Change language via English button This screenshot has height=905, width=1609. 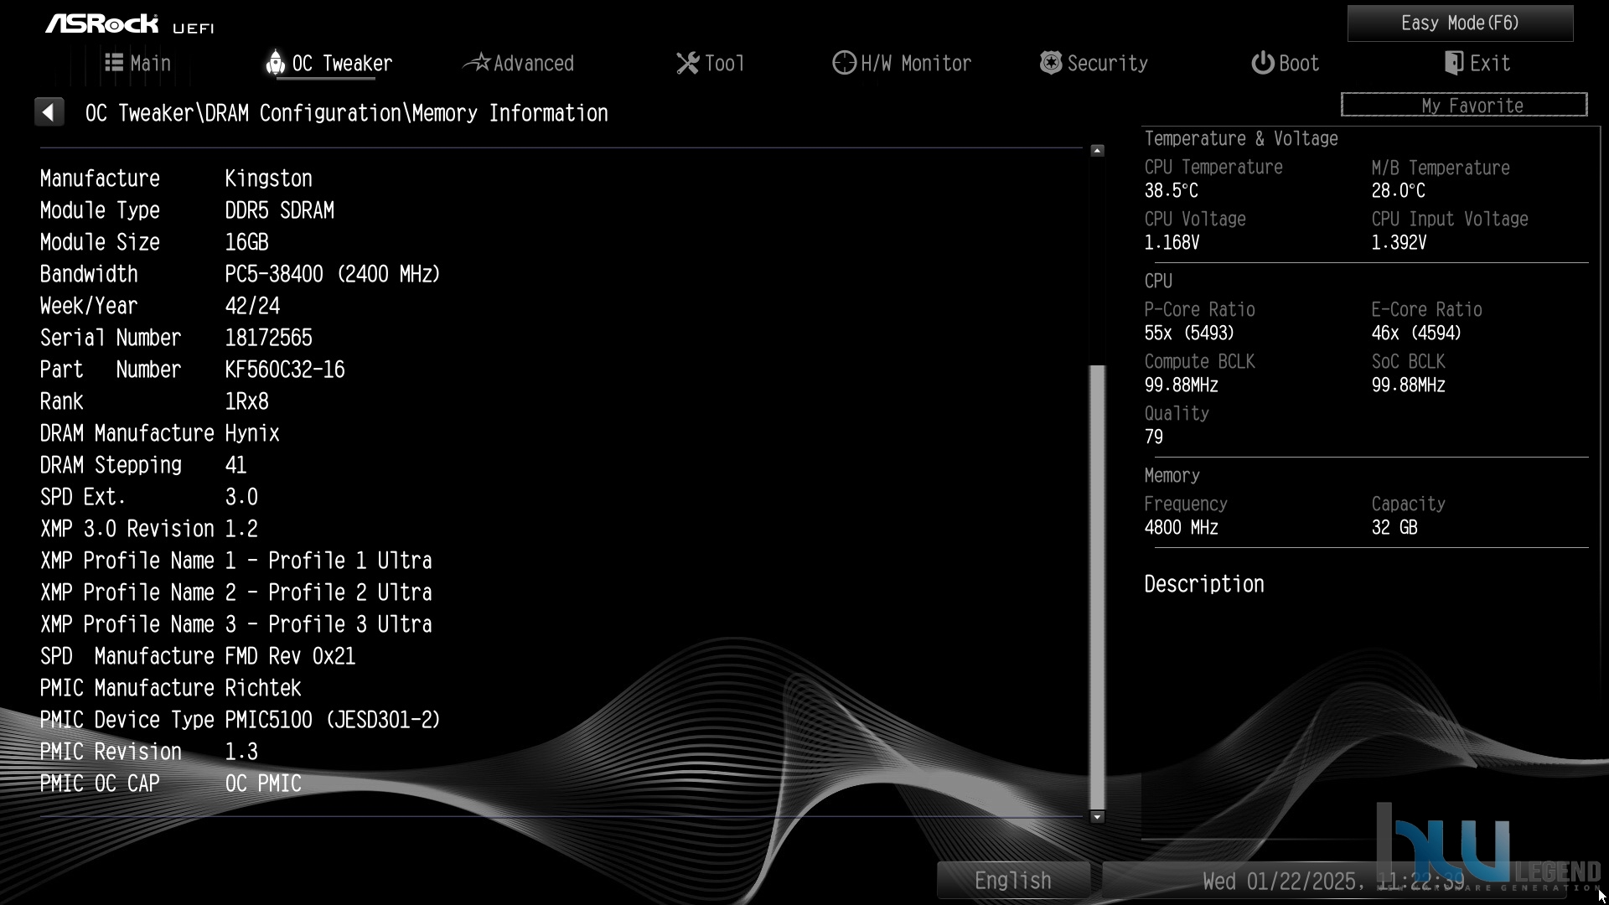coord(1013,881)
